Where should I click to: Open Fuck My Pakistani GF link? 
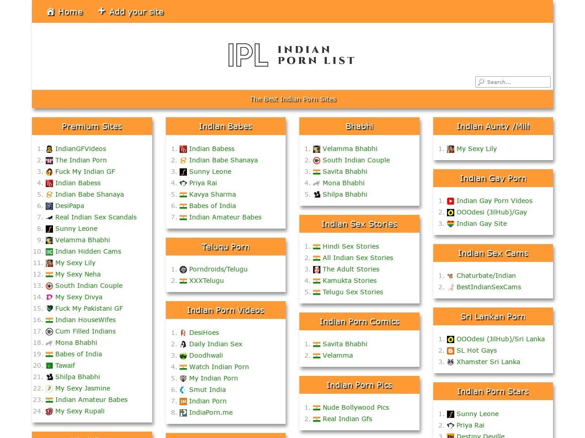click(89, 308)
